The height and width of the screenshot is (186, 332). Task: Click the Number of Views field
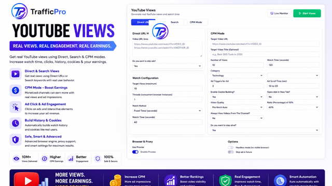click(x=237, y=65)
